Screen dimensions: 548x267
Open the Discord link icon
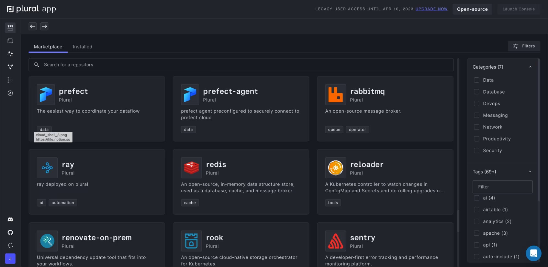pos(10,220)
